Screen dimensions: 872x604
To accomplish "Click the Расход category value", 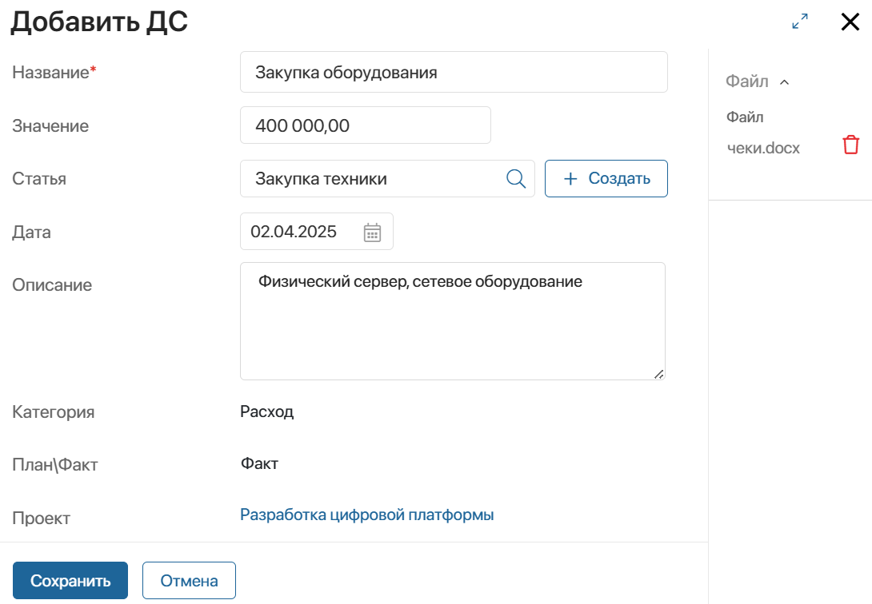I will tap(266, 412).
